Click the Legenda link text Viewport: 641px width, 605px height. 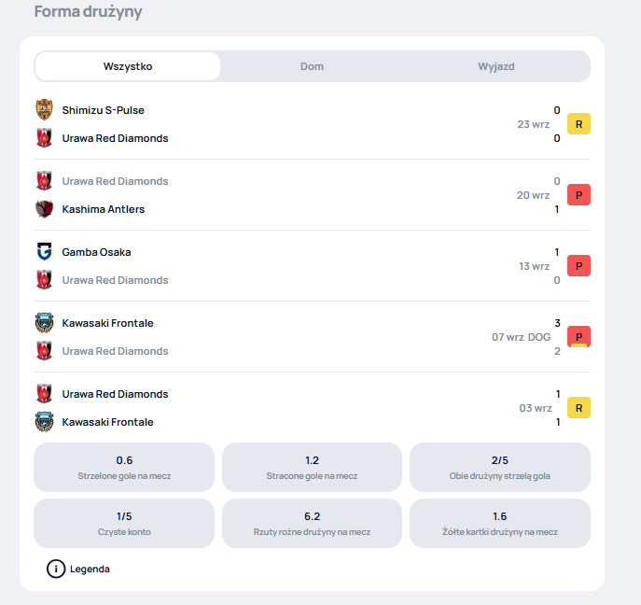(x=90, y=569)
